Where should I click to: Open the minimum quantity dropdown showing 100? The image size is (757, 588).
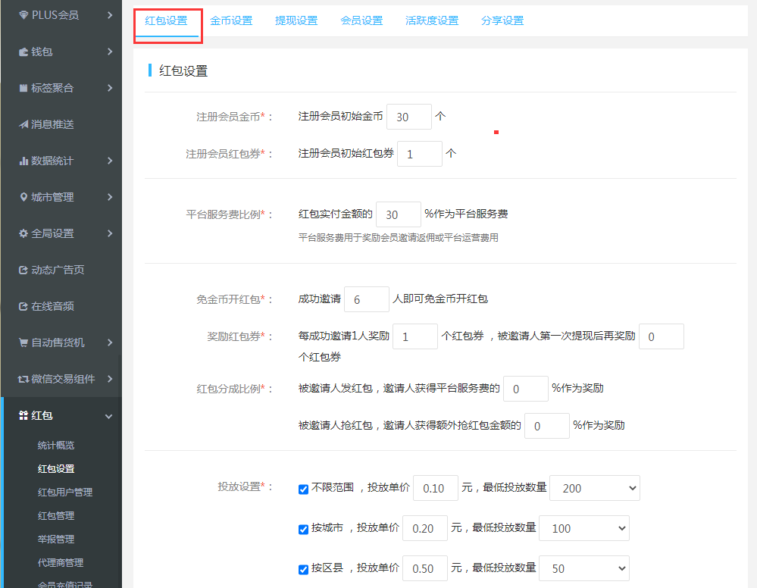583,528
